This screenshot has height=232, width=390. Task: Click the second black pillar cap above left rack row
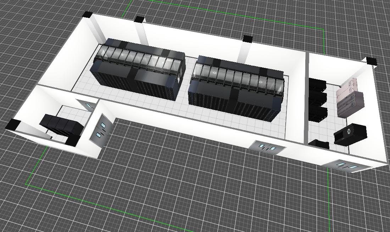(x=140, y=19)
